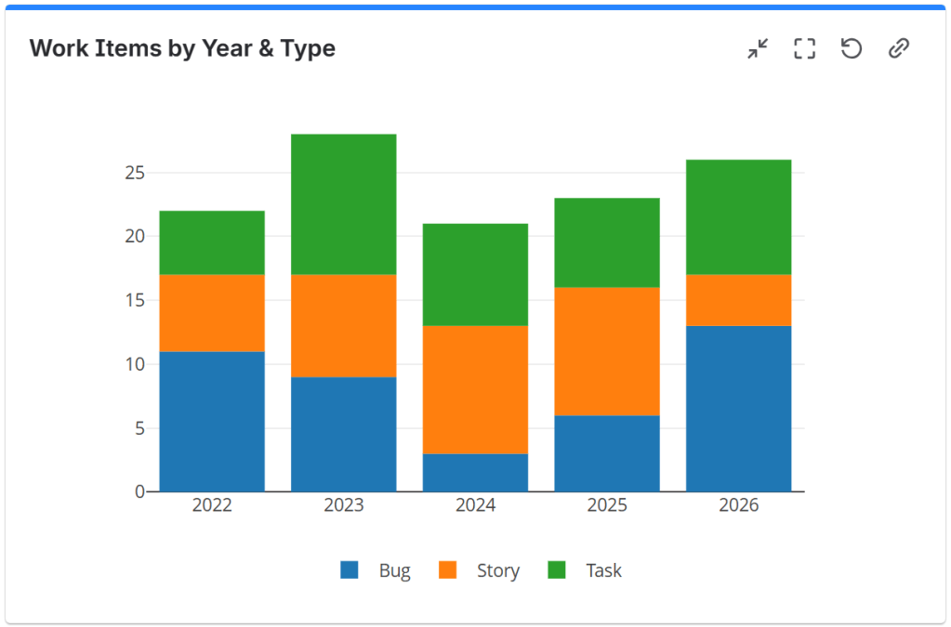Screen dimensions: 951x627
Task: Click the green Task segment of 2023
Action: [x=343, y=204]
